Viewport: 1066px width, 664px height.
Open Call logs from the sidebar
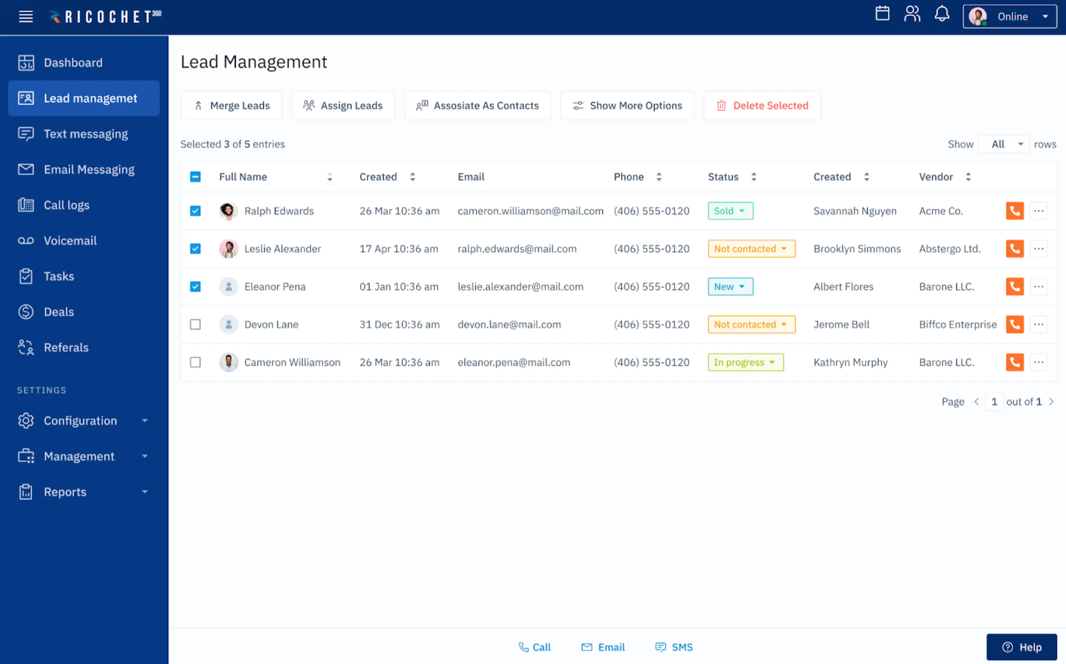[66, 205]
